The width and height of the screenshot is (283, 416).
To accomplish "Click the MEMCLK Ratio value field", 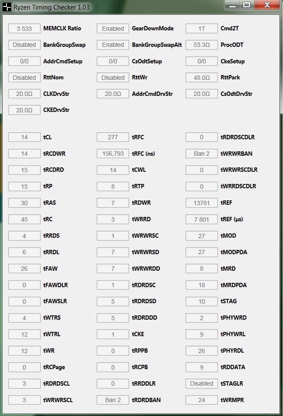I will coord(24,29).
